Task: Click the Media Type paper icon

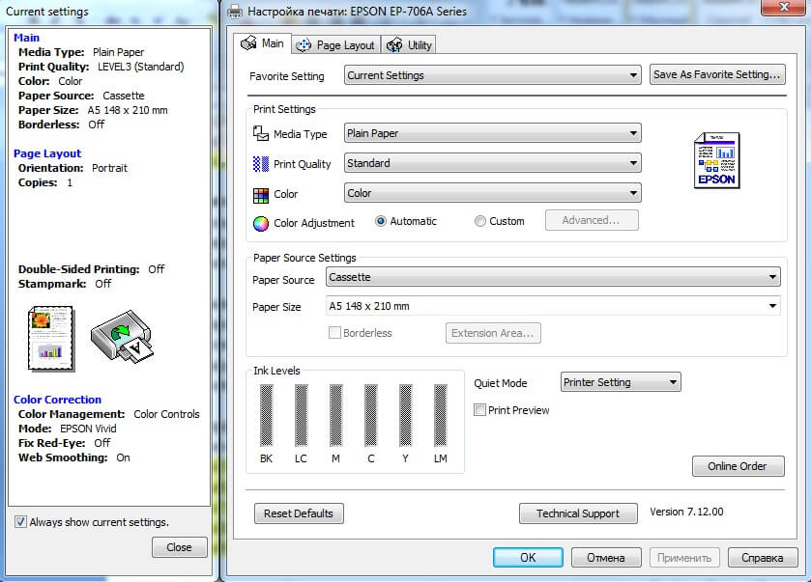Action: (261, 134)
